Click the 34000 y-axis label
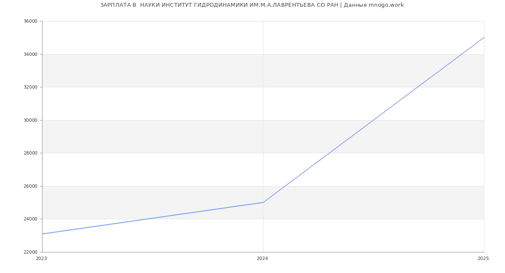This screenshot has height=273, width=505. click(x=31, y=54)
